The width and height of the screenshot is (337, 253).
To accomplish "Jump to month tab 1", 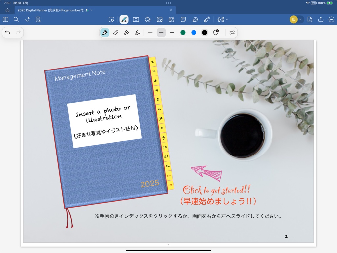I will (152, 62).
